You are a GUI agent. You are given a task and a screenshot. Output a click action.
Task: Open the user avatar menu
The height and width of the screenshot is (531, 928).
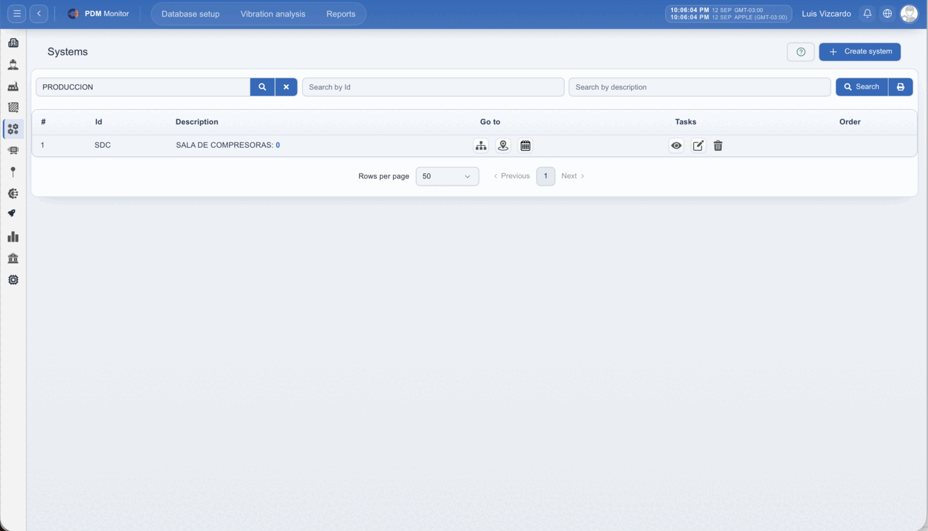point(909,14)
